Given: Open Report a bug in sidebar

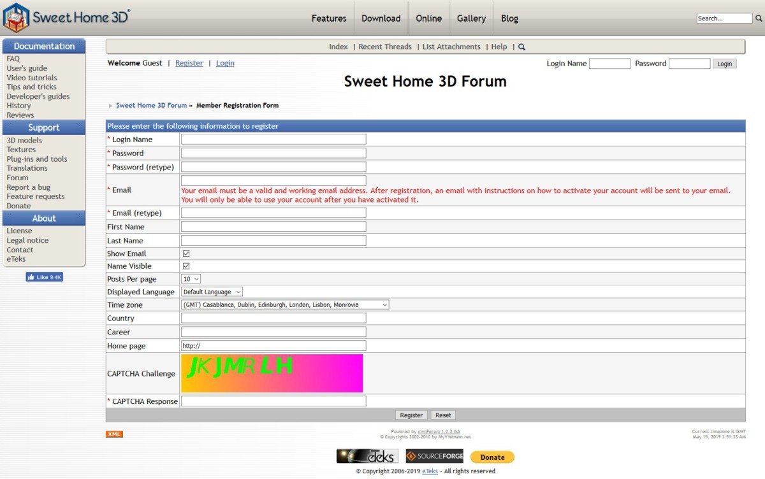Looking at the screenshot, I should pyautogui.click(x=28, y=187).
